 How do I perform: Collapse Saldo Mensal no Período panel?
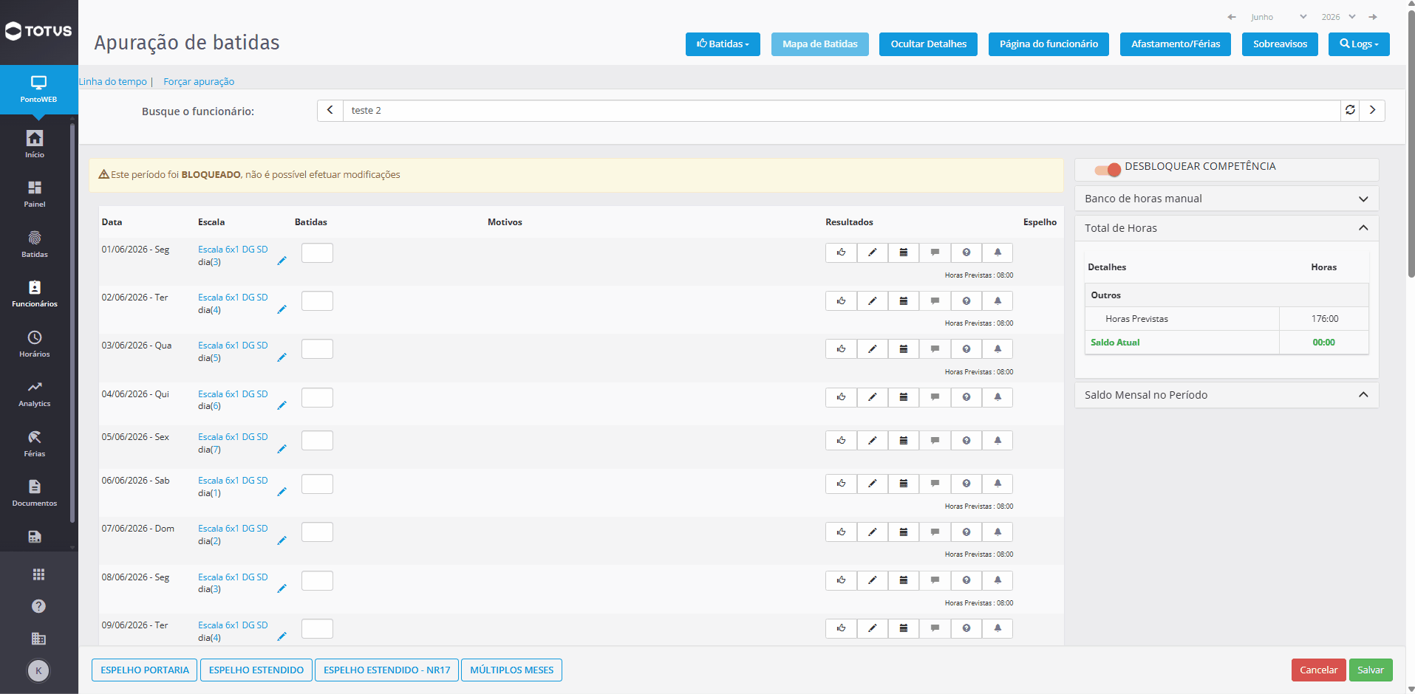1227,395
